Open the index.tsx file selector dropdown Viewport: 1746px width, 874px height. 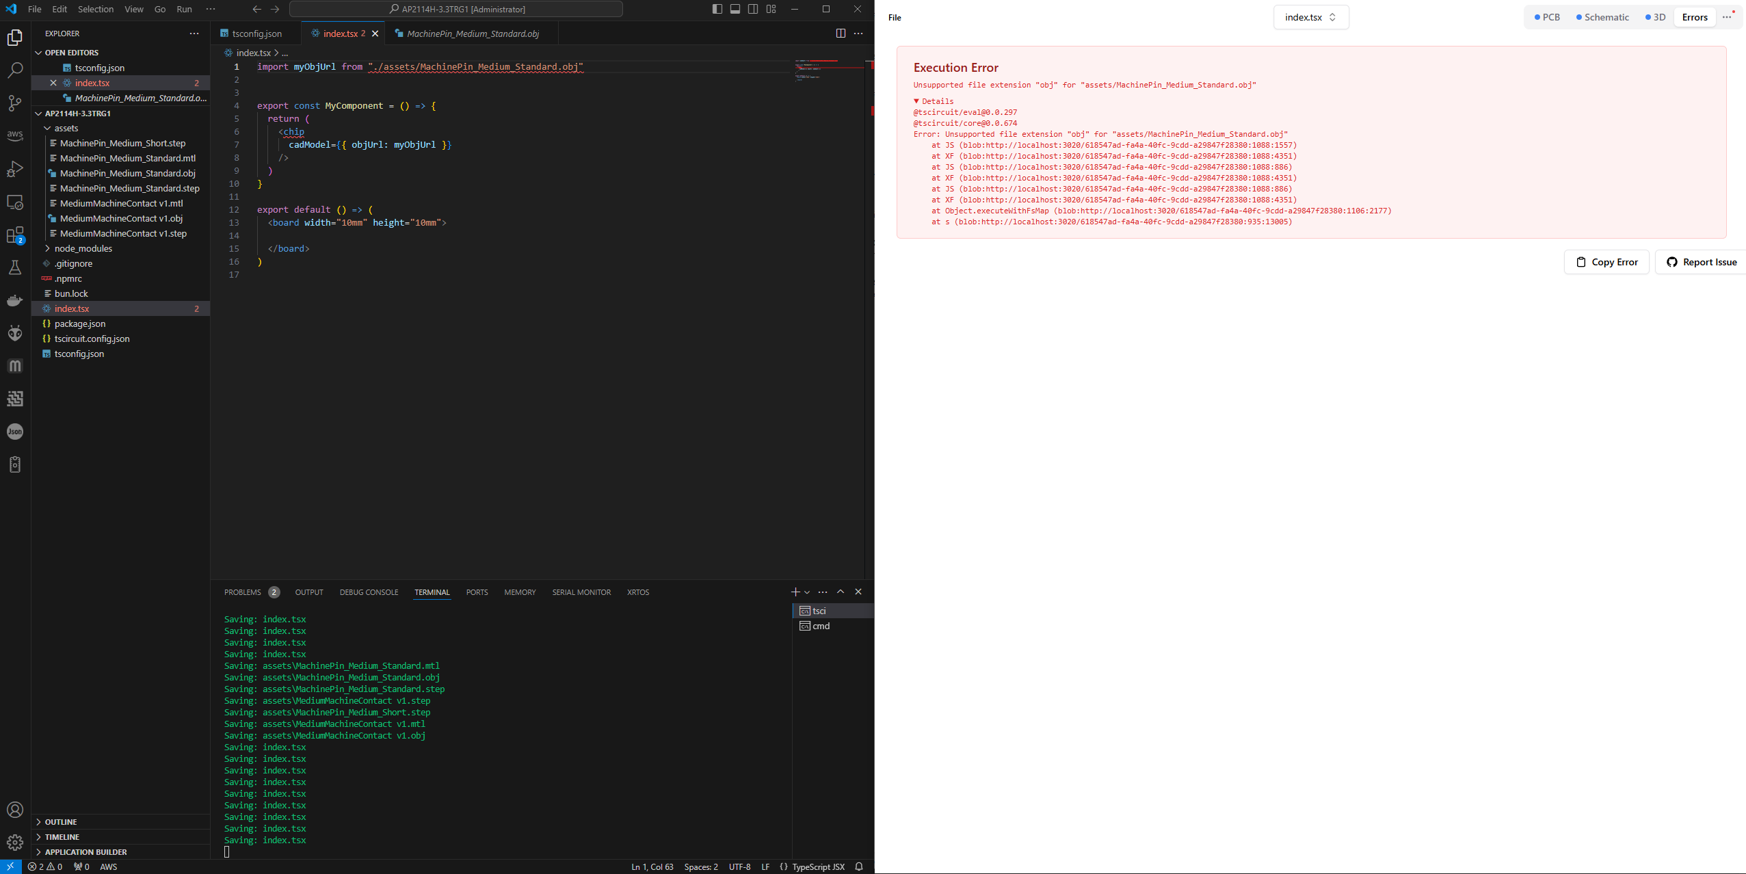[1310, 17]
